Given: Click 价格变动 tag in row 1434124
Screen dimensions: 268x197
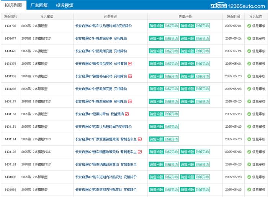Looking at the screenshot, I should coord(171,164).
